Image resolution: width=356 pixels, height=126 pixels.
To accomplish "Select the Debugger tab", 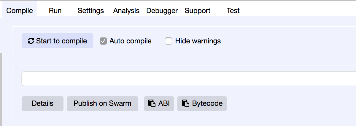I will [x=162, y=11].
